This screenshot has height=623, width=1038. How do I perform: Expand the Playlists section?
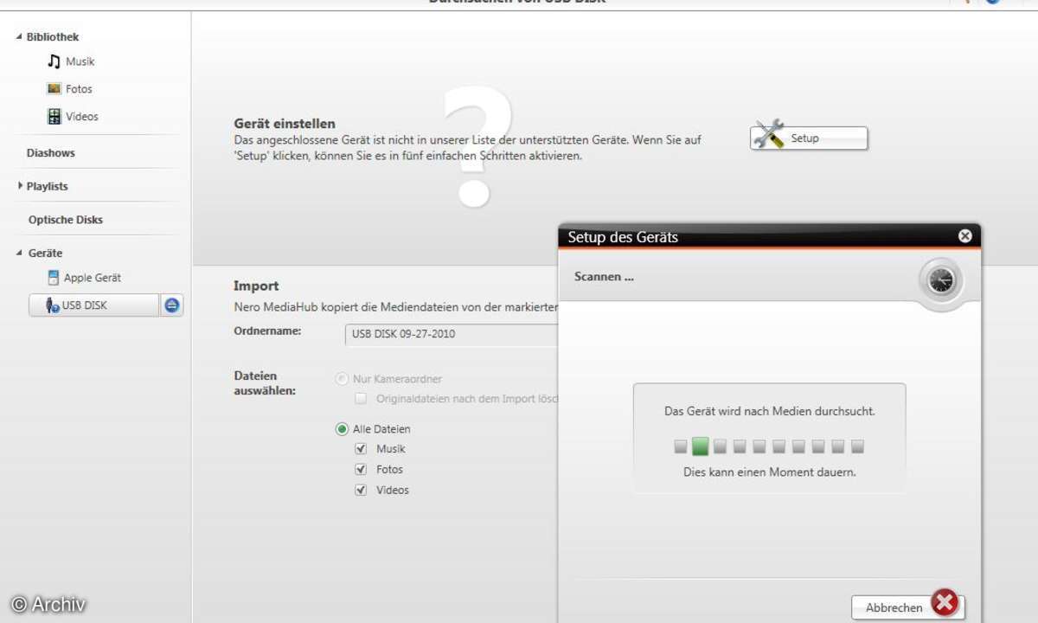21,186
